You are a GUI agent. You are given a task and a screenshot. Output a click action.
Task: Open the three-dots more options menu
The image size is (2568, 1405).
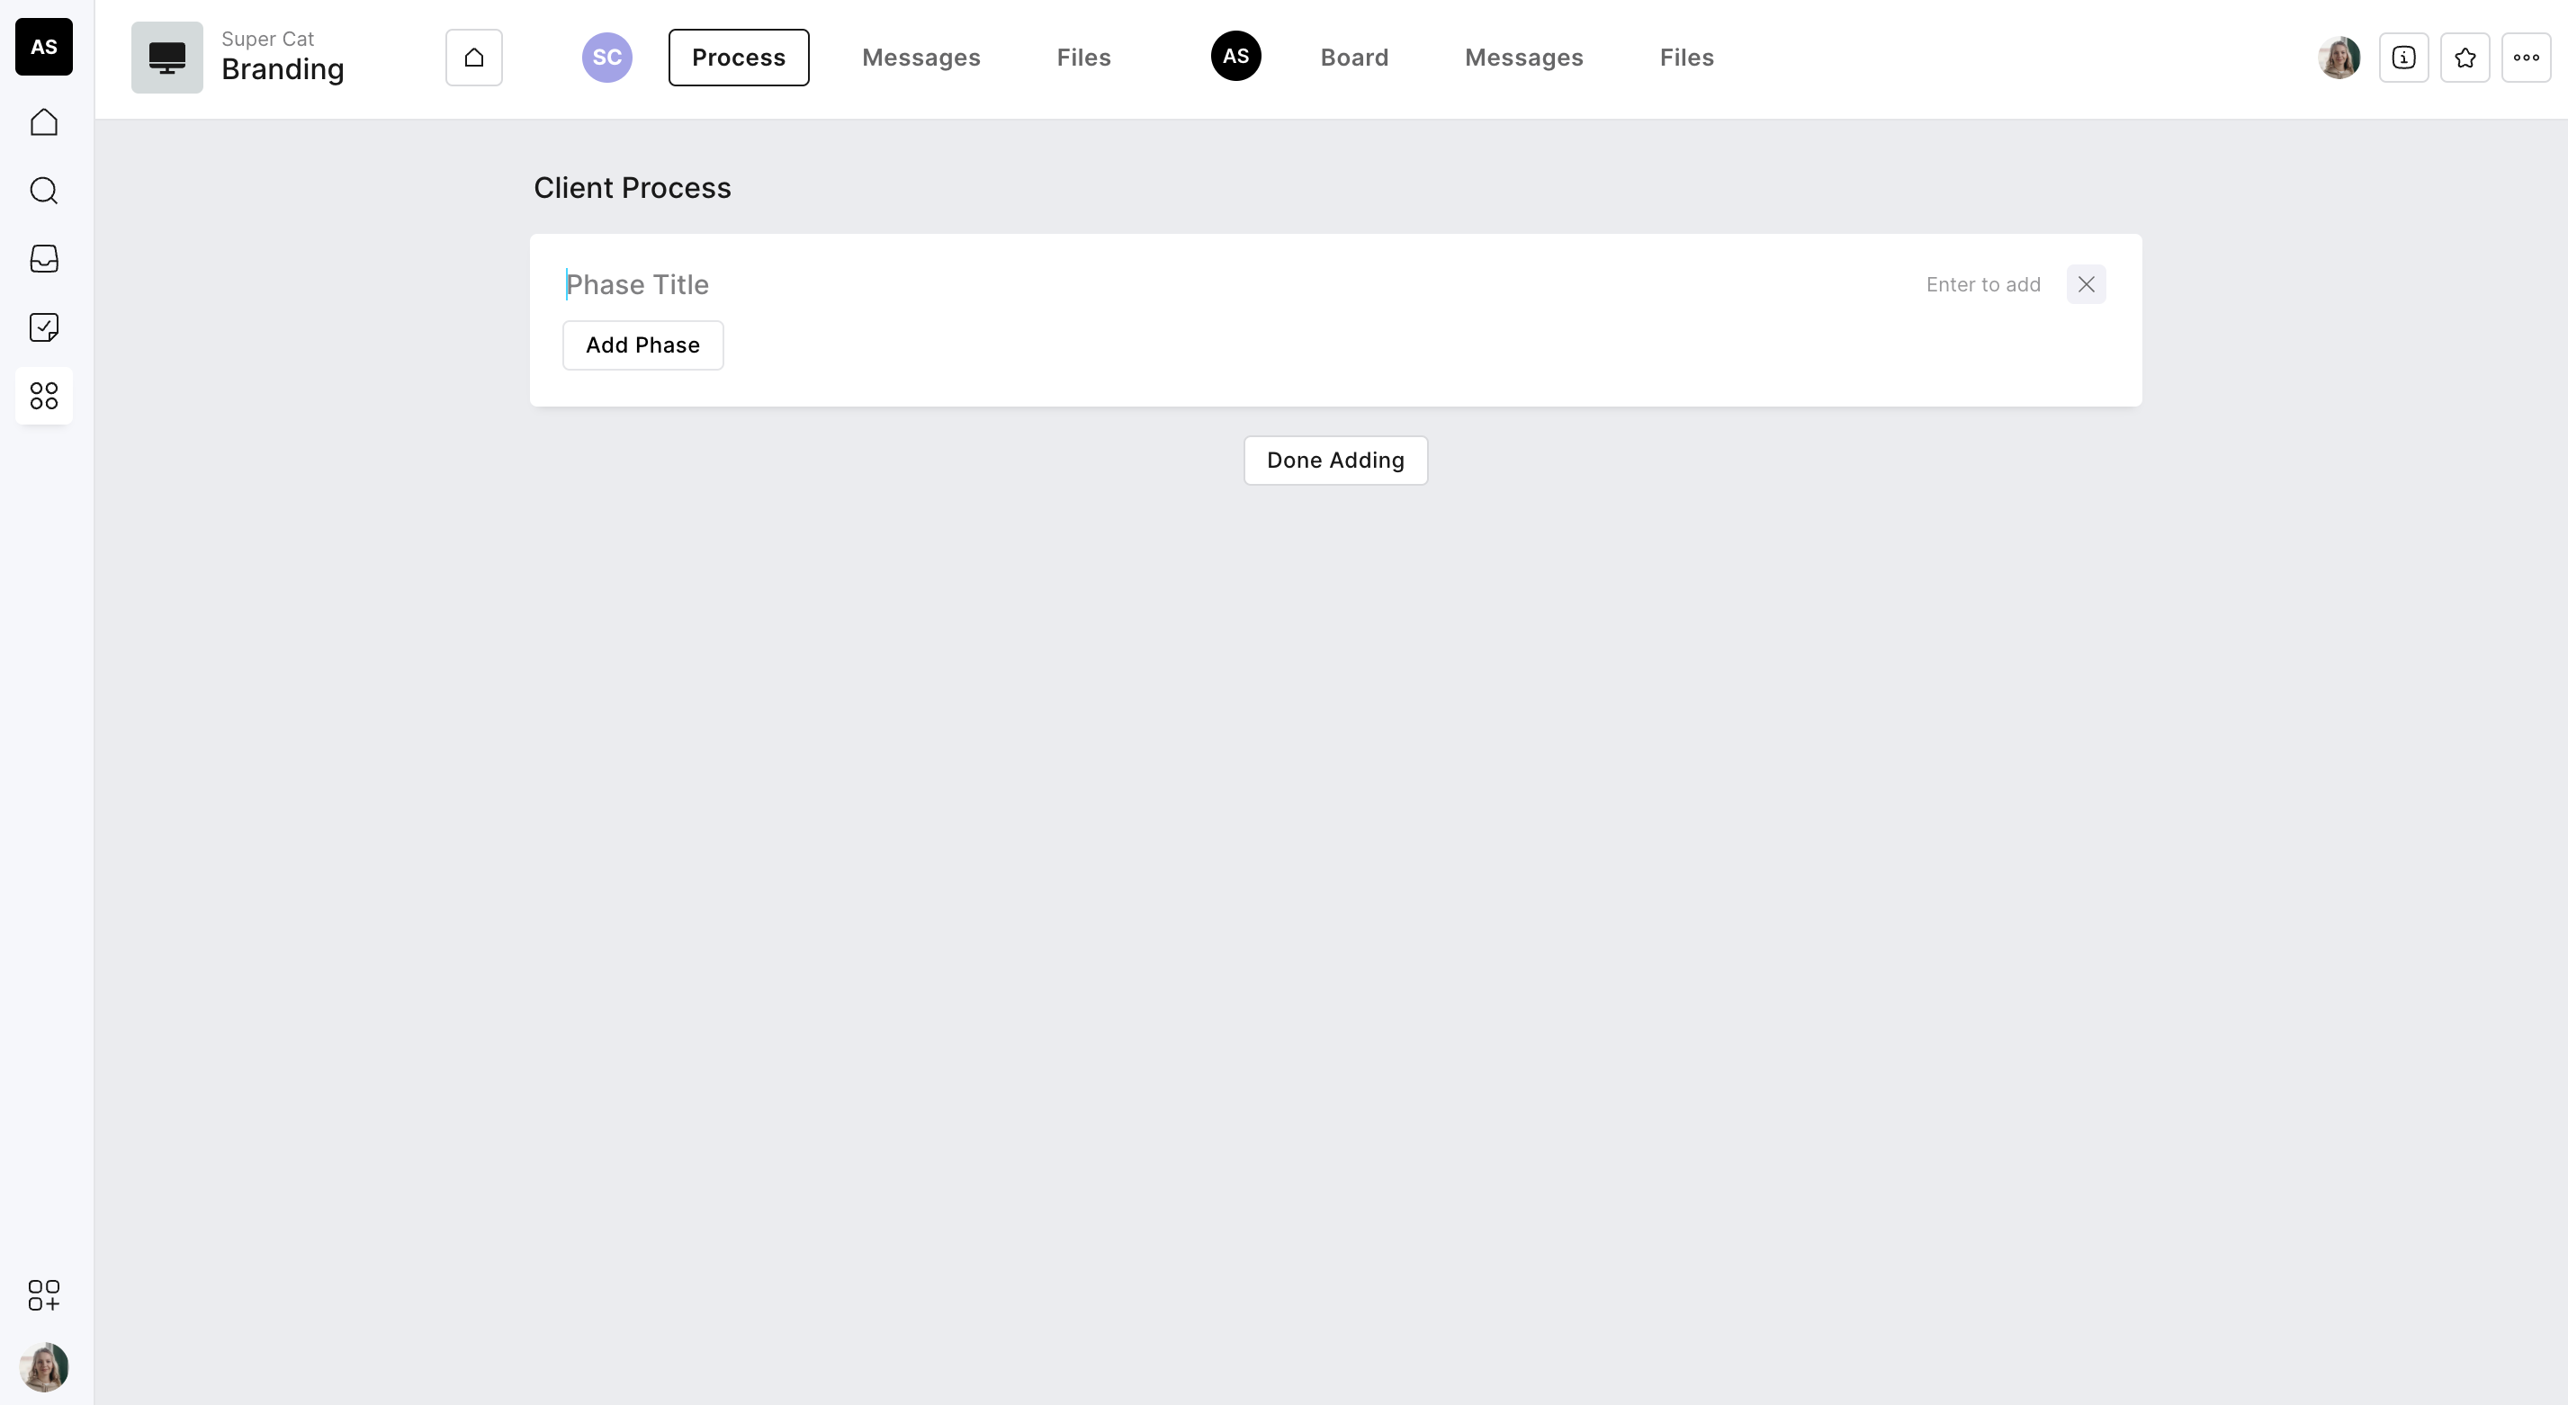click(2525, 58)
